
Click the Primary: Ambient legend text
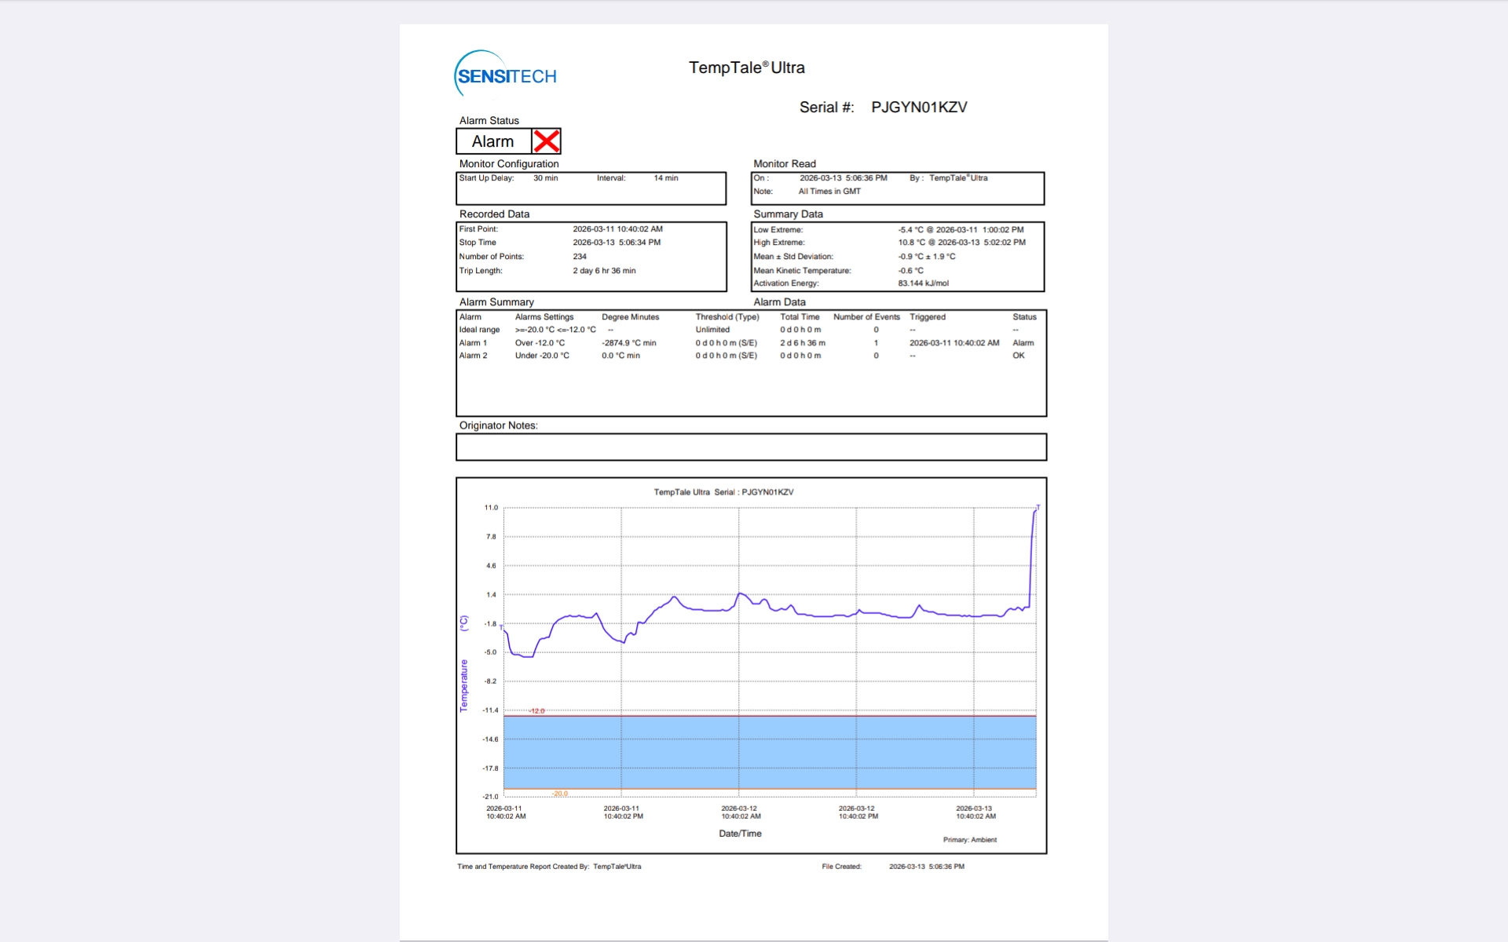pyautogui.click(x=969, y=840)
